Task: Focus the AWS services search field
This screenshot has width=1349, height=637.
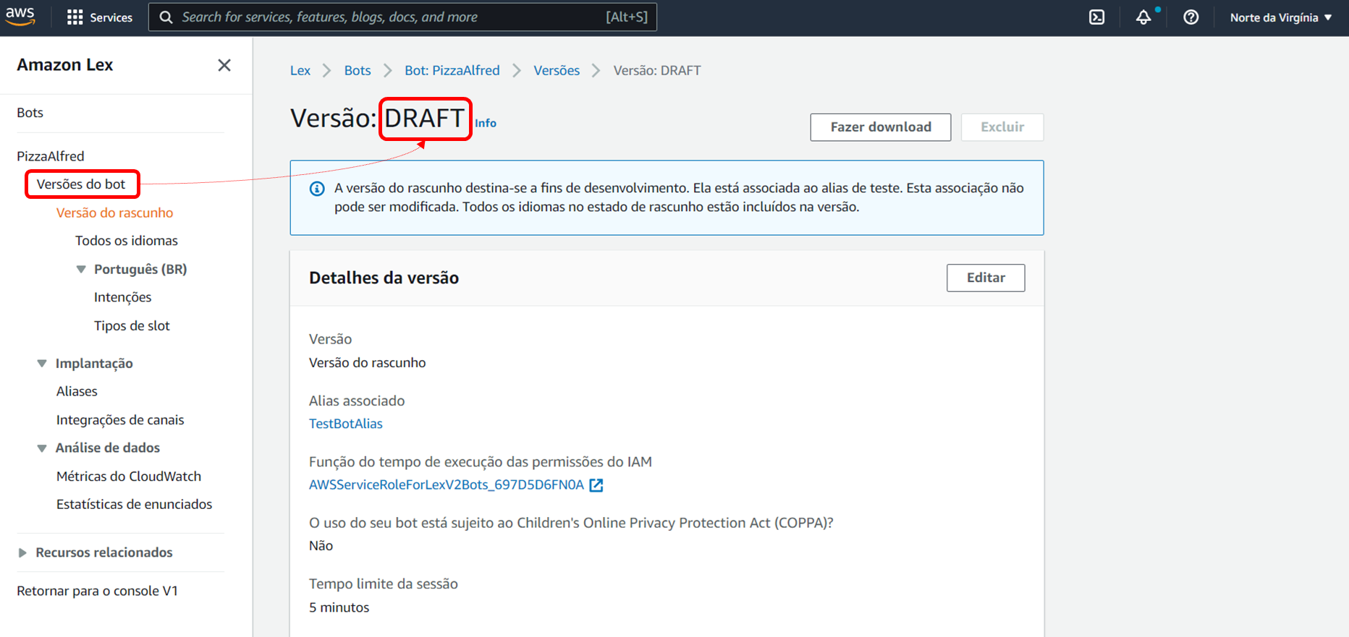Action: click(x=391, y=17)
